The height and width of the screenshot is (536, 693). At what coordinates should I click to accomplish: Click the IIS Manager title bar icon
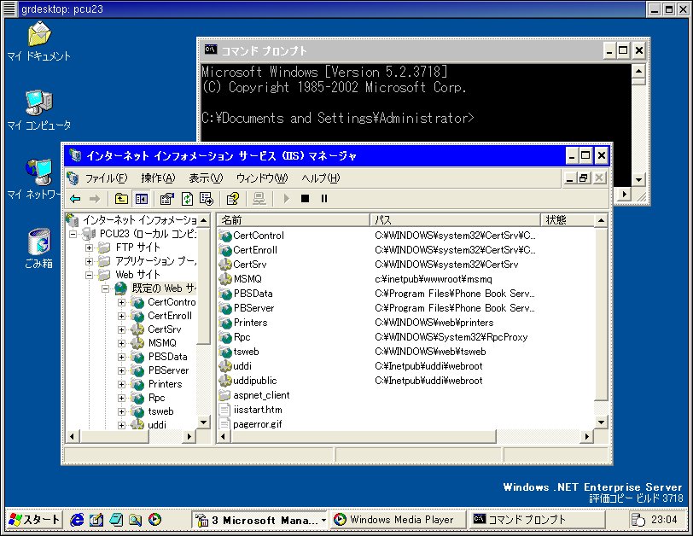coord(76,155)
